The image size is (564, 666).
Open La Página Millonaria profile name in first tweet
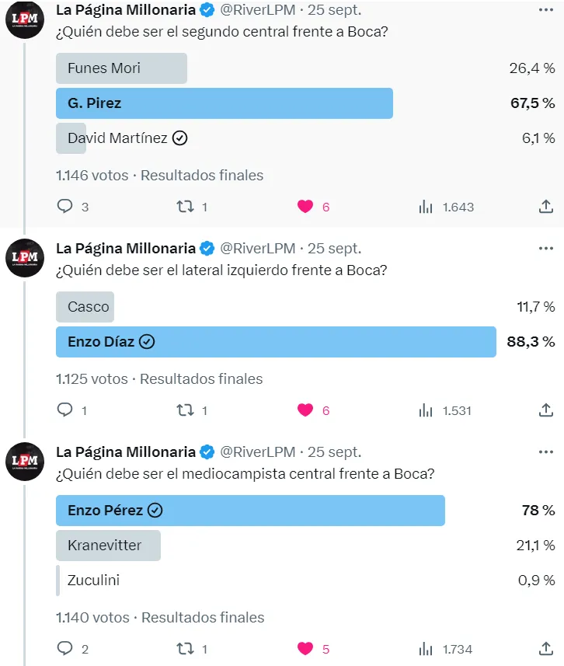[x=126, y=10]
